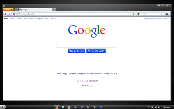This screenshot has width=174, height=109.
Task: Open the footer Privacy link beside ©2010
Action: point(107,74)
